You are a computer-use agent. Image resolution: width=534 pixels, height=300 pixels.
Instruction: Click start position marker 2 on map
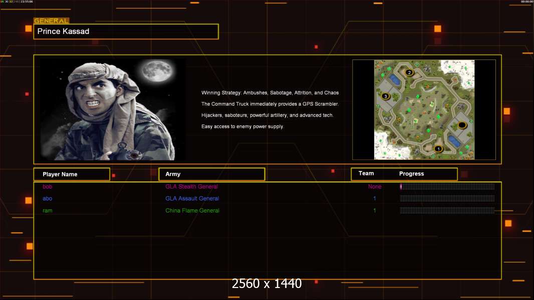(409, 72)
